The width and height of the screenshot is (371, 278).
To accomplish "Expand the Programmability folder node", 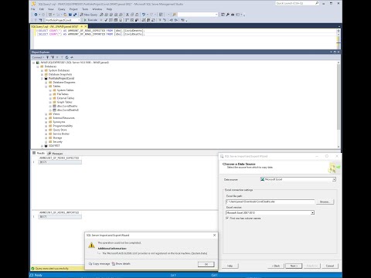I will pyautogui.click(x=46, y=126).
